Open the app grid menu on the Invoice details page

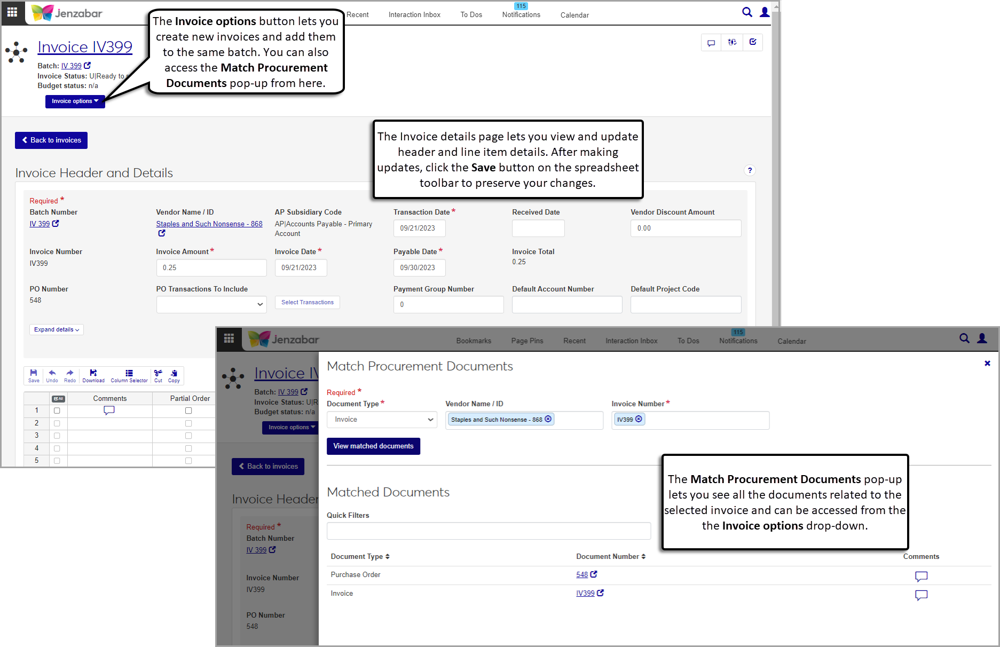click(12, 12)
